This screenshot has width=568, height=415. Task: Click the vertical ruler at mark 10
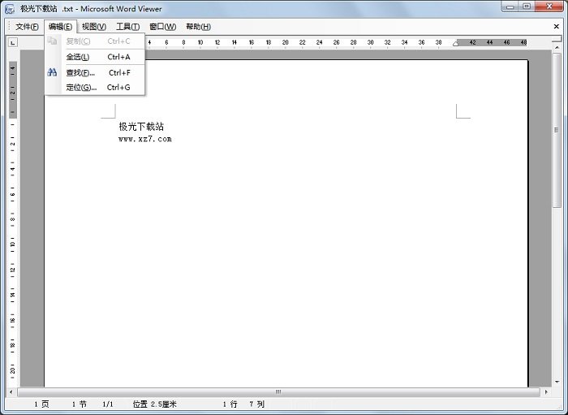[x=13, y=244]
